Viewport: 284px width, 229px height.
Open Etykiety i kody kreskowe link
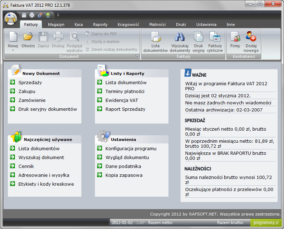pyautogui.click(x=46, y=184)
